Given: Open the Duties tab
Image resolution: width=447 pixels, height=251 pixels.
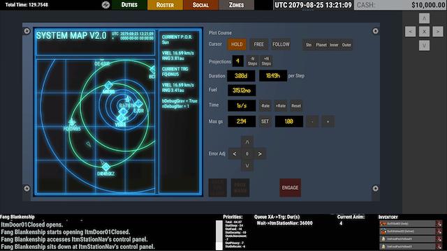Looking at the screenshot, I should (129, 5).
